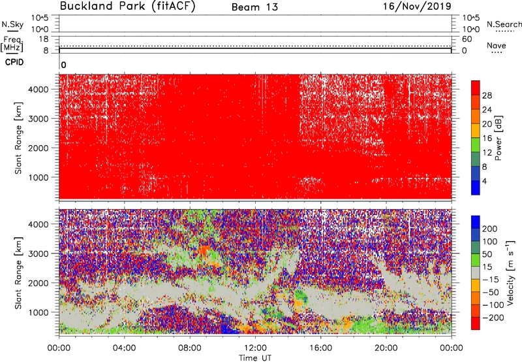Click the "Power [dB]" colorbar title

499,138
